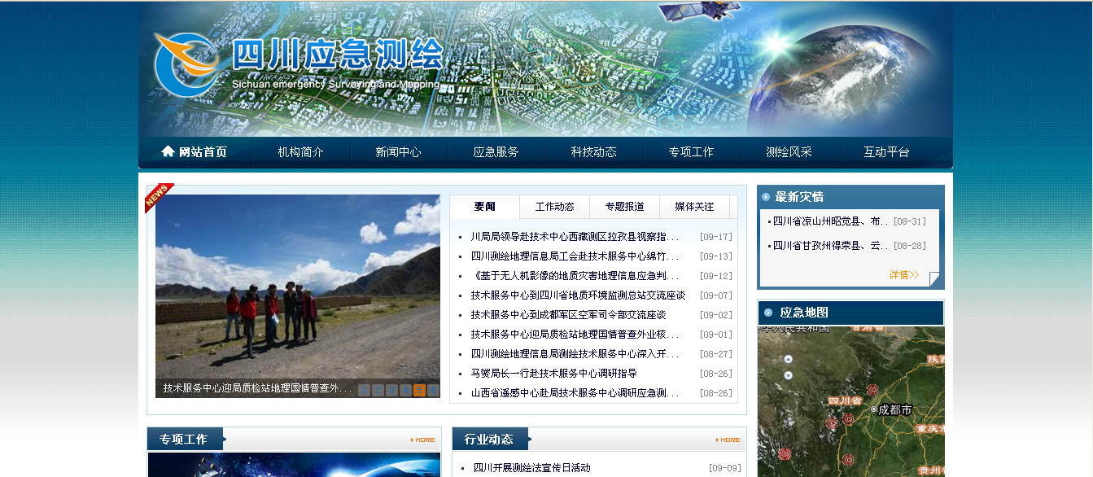The image size is (1093, 477).
Task: Open MORE link in 行业动态 section
Action: pyautogui.click(x=728, y=440)
